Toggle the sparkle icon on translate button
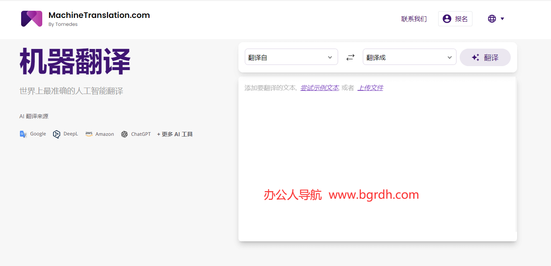Image resolution: width=551 pixels, height=266 pixels. pos(475,57)
